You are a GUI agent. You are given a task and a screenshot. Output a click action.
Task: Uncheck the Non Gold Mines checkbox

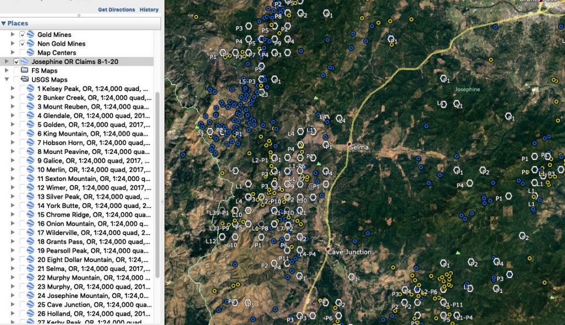pos(23,44)
